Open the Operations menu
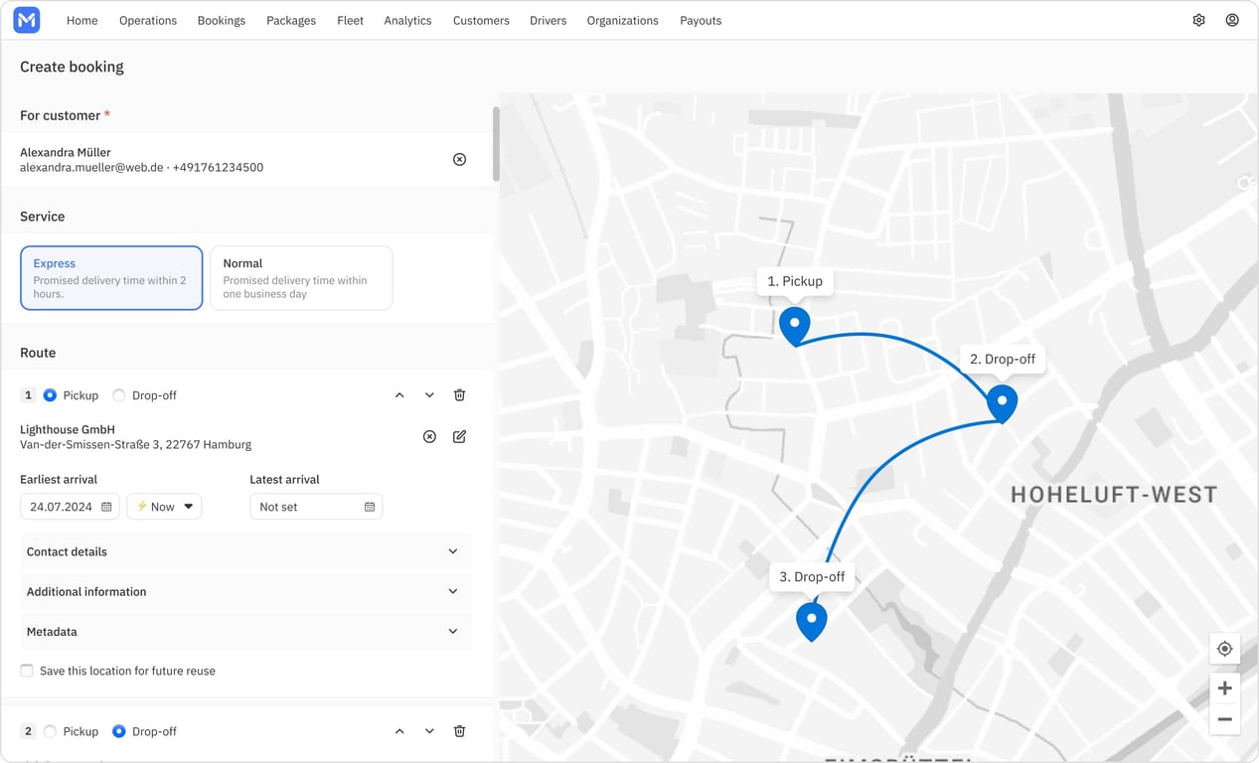This screenshot has height=763, width=1259. (x=148, y=20)
